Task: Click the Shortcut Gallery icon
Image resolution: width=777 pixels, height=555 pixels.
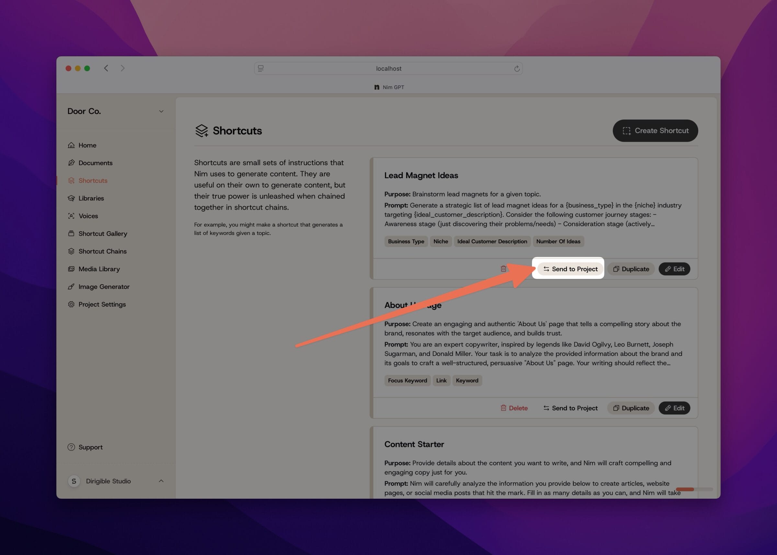Action: pos(72,234)
